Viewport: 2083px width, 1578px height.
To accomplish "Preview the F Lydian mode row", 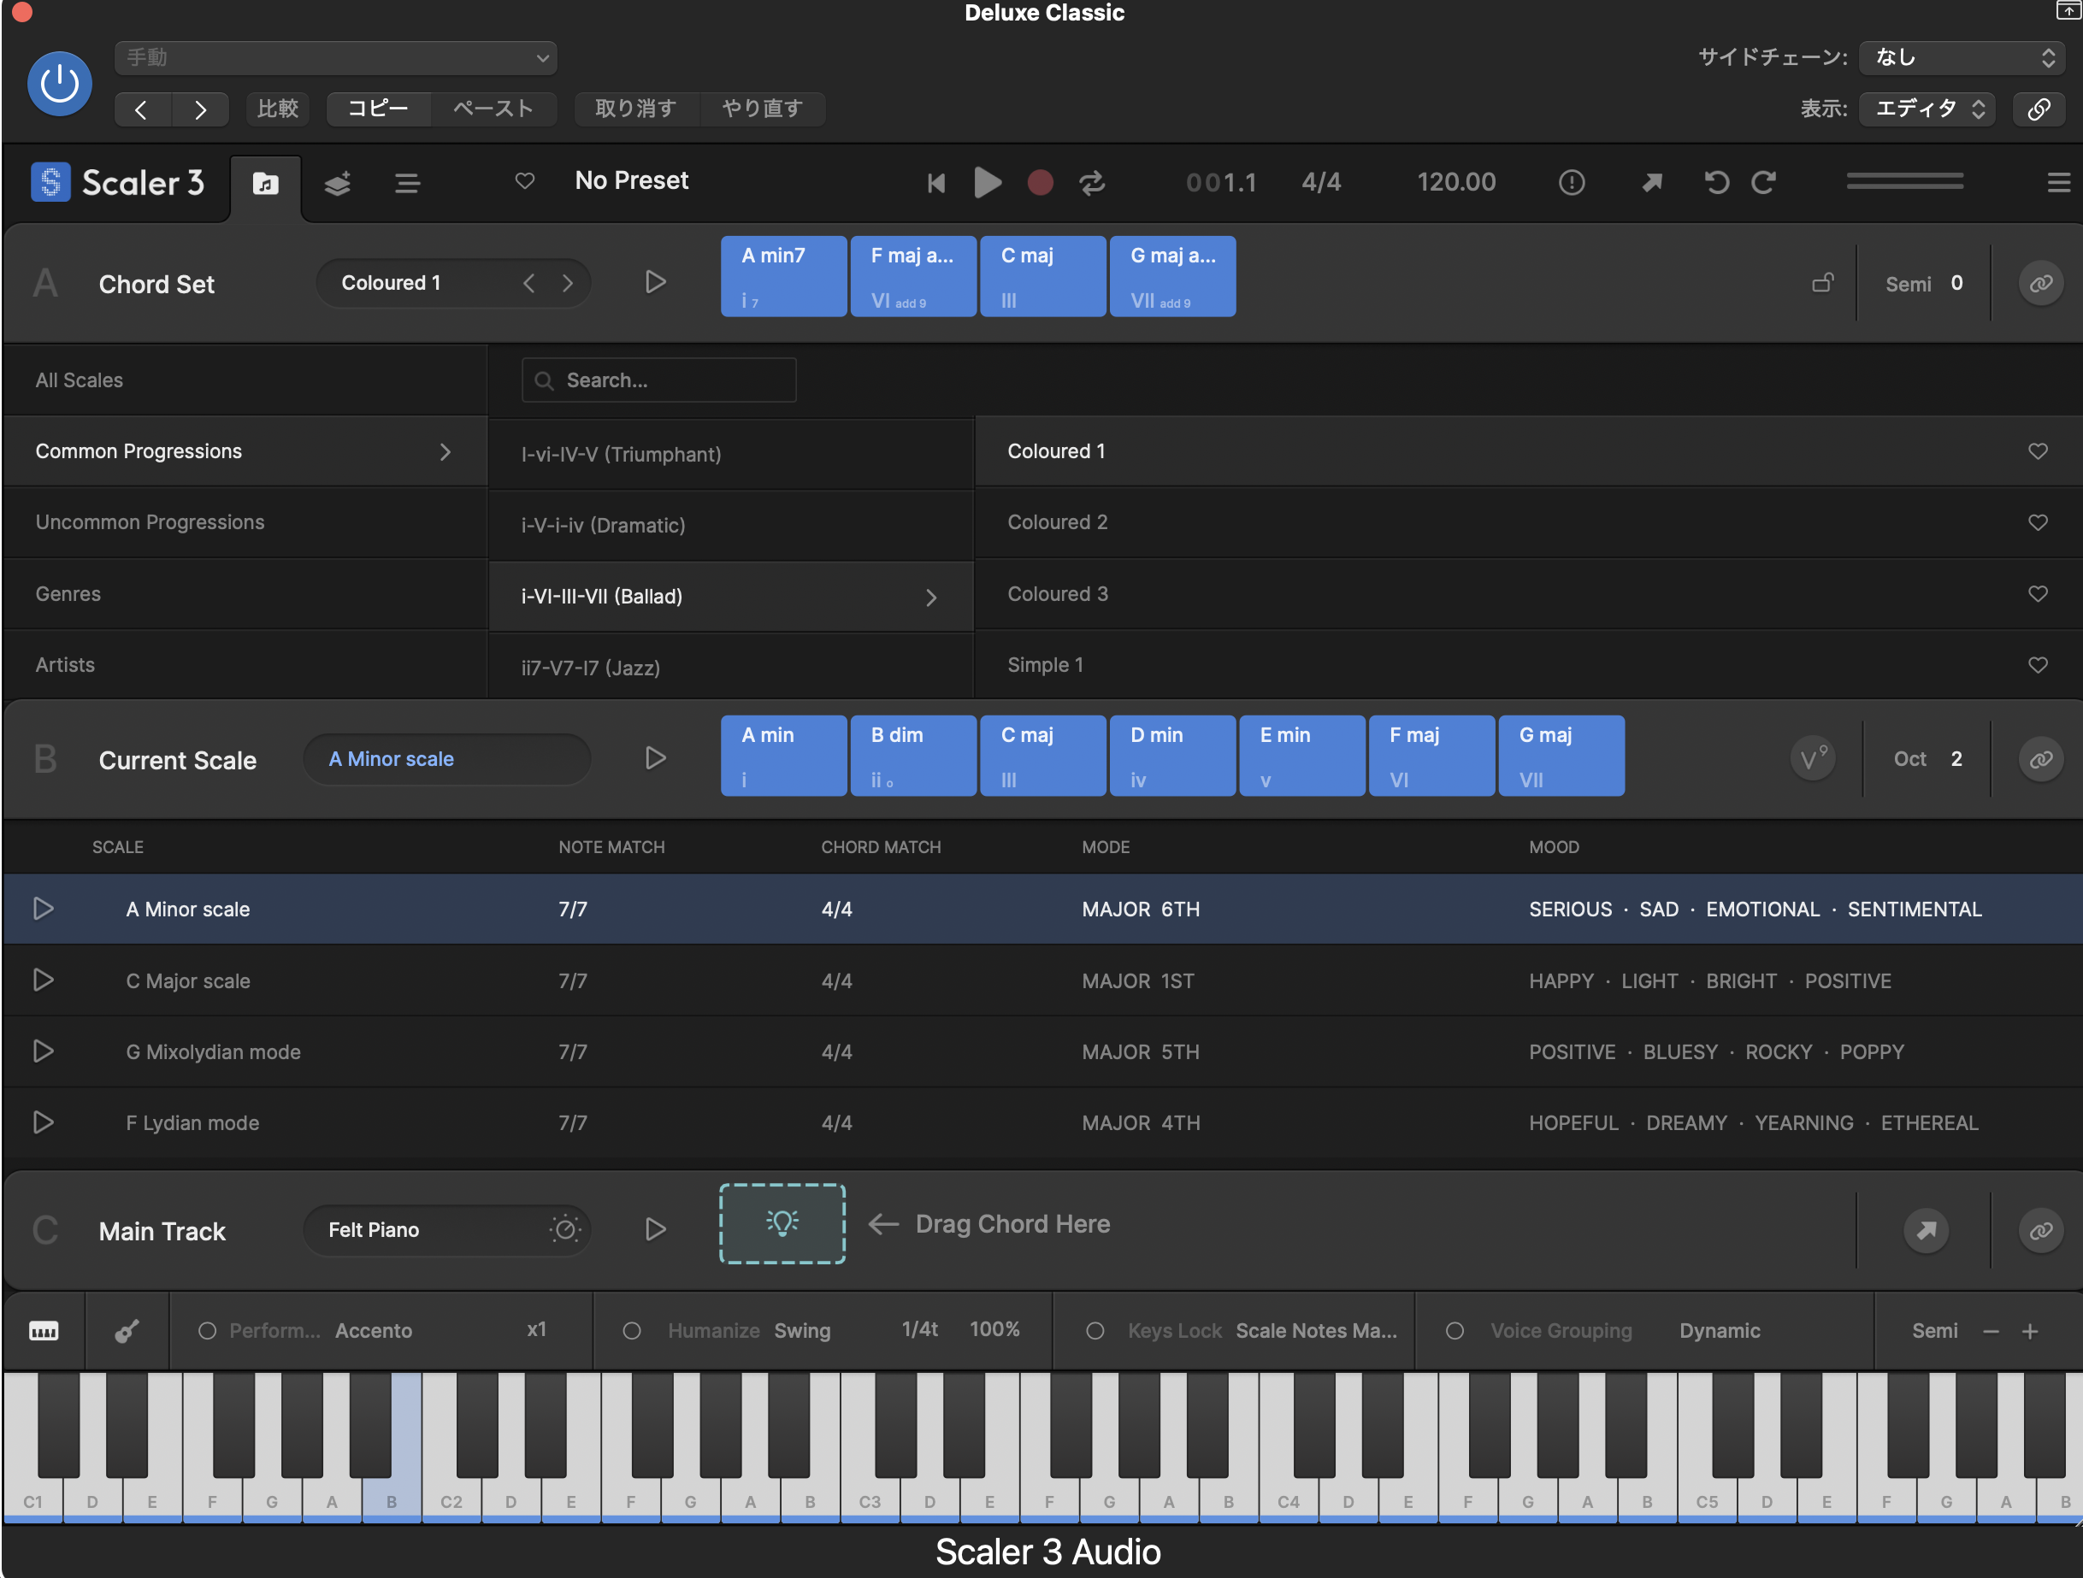I will click(x=44, y=1123).
